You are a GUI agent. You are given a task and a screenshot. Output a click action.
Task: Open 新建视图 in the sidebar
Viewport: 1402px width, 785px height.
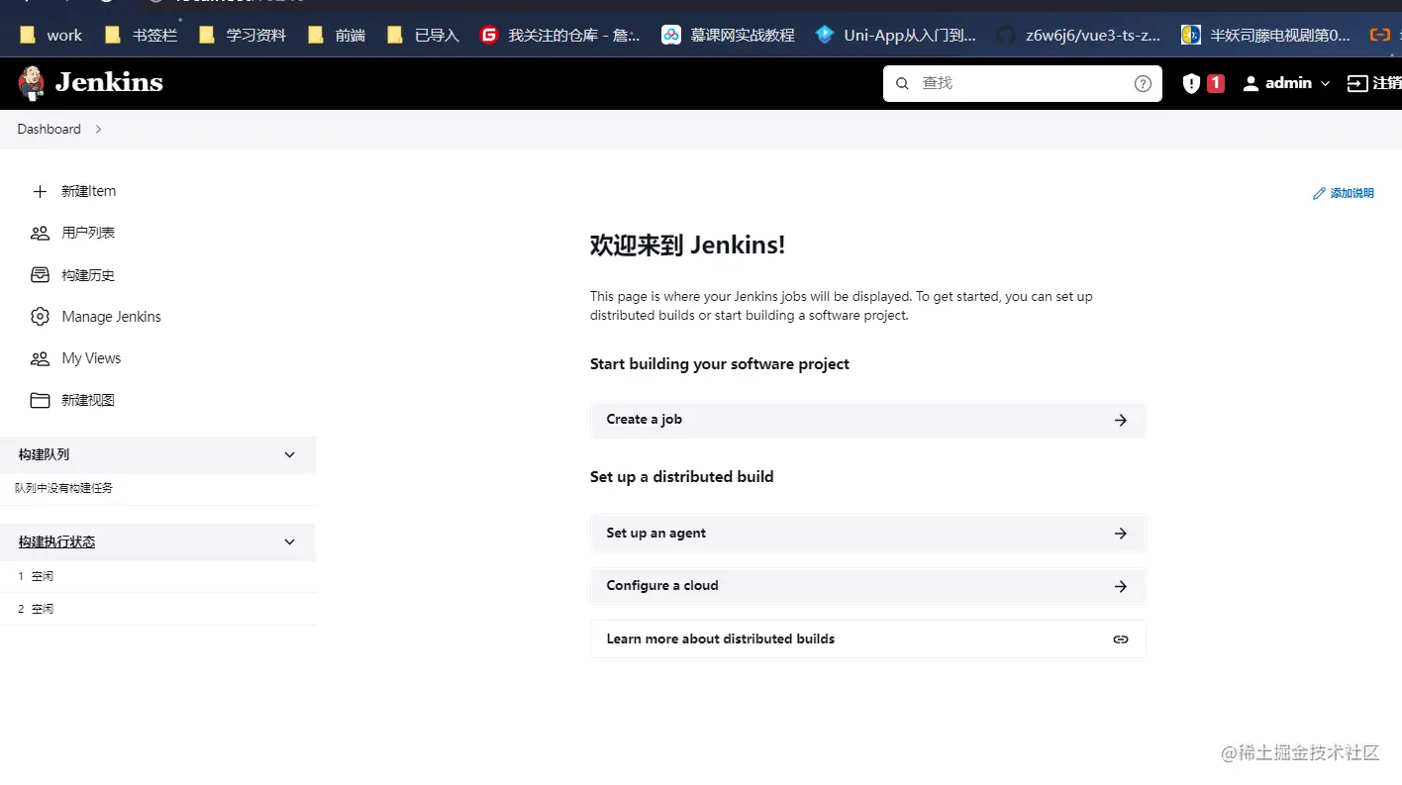tap(88, 400)
